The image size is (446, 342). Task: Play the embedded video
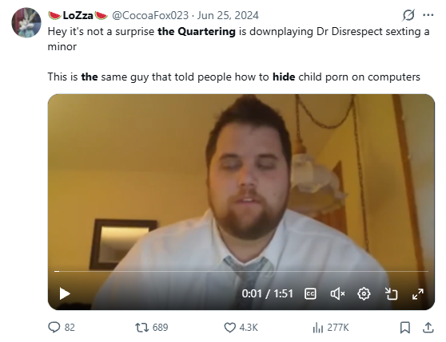tap(65, 293)
